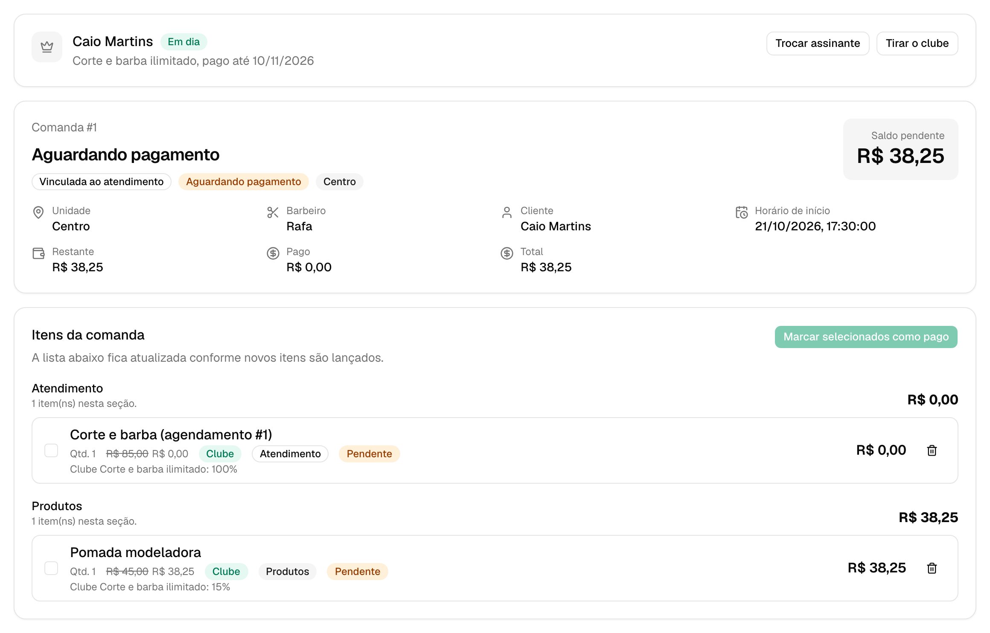The image size is (990, 633).
Task: Click the Pago dollar coin icon
Action: [273, 253]
